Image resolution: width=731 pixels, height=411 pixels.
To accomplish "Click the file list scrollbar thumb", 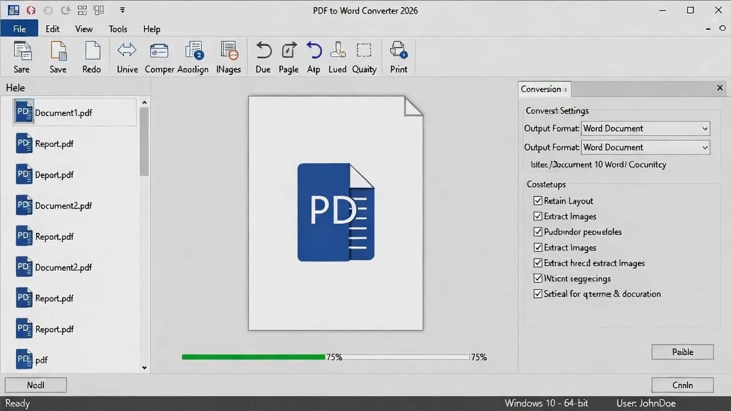I will [144, 142].
